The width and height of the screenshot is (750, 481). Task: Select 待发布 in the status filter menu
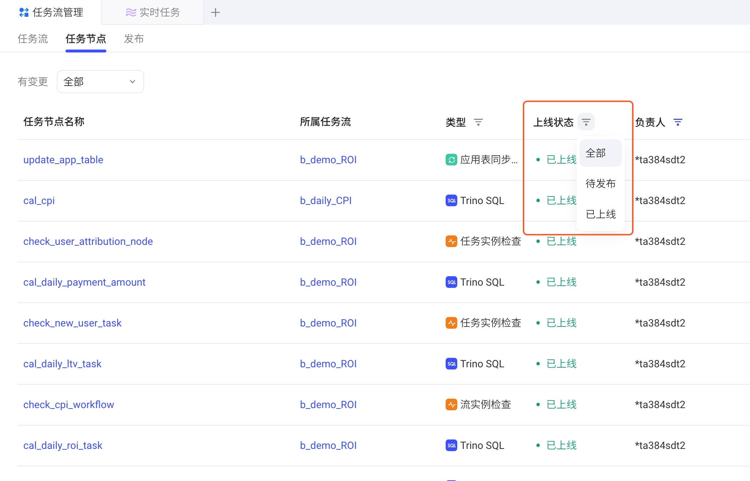click(x=601, y=184)
